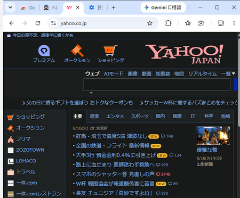240x198 pixels.
Task: Select the 国内 news tab
Action: tap(161, 116)
